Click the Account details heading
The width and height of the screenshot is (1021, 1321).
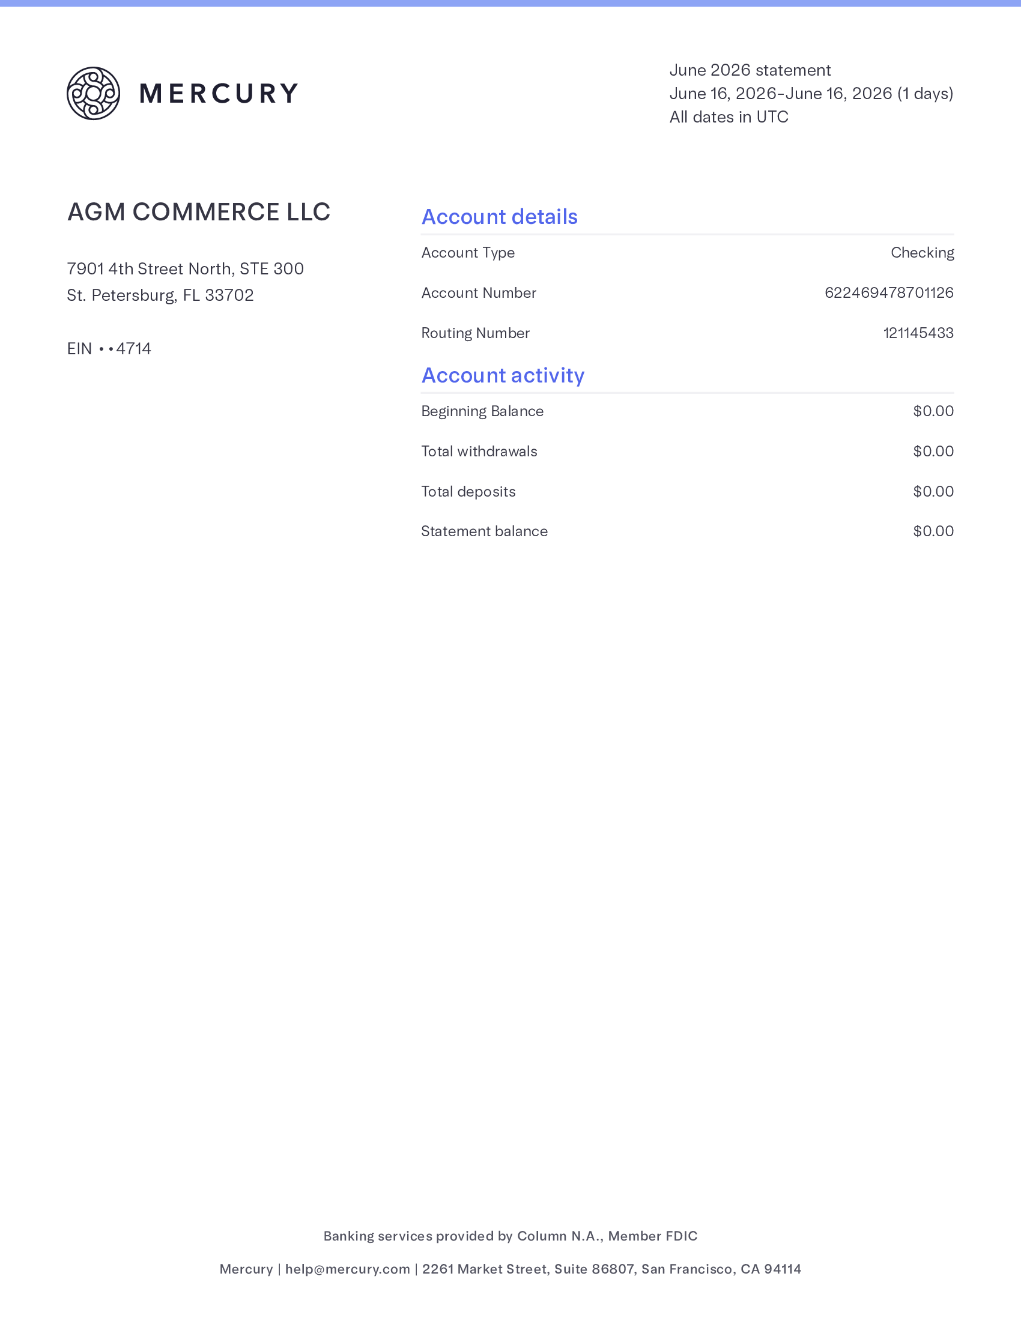500,217
